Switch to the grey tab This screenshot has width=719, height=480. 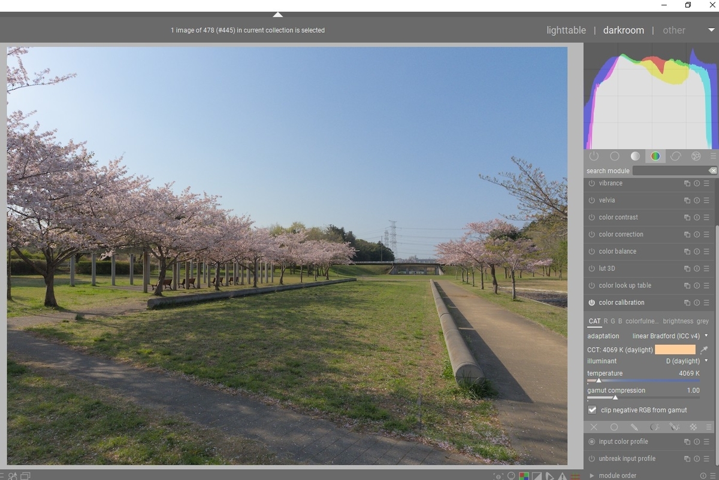click(703, 321)
